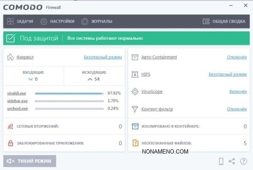
Task: Open firewall Безопасный режим mode dropdown
Action: 103,57
